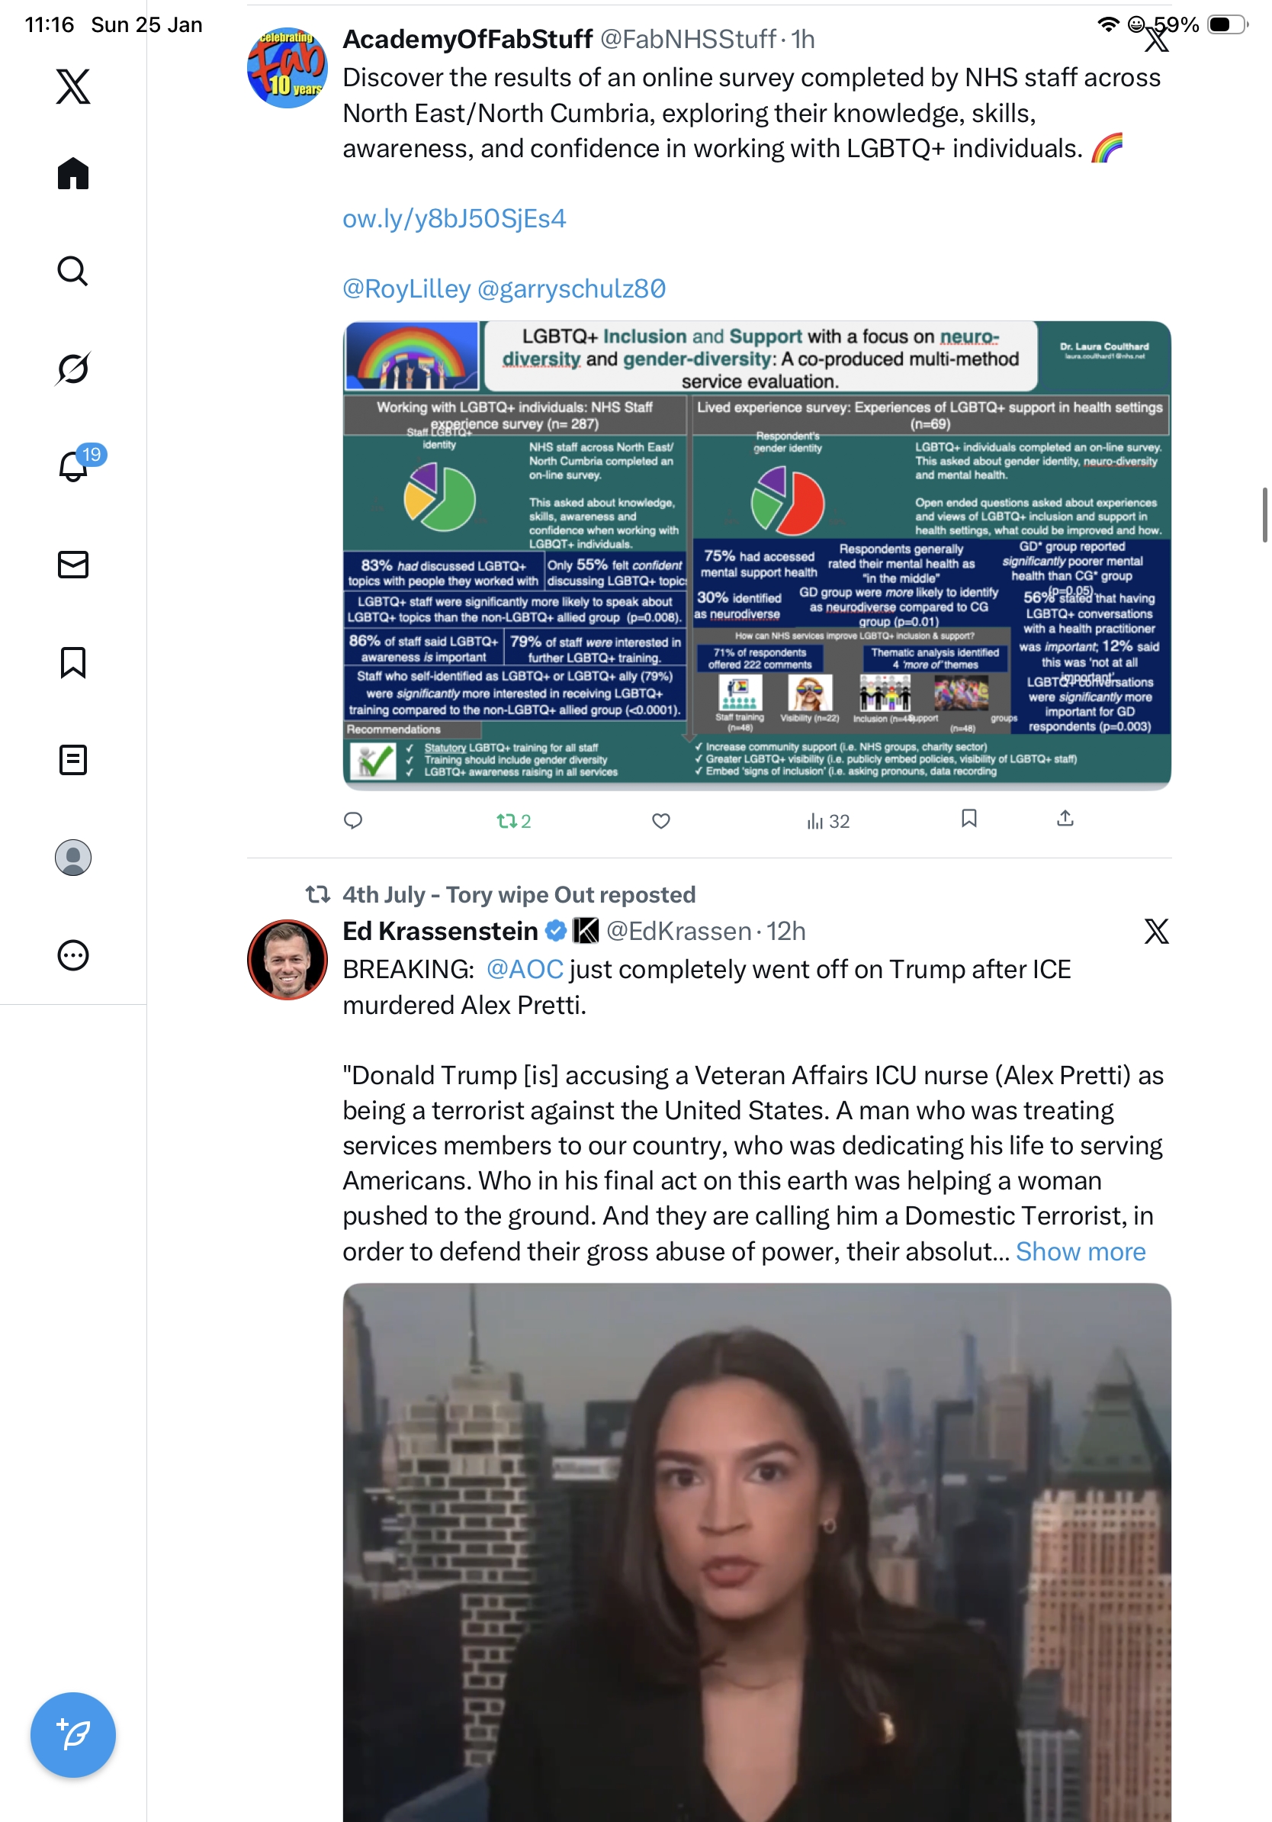Share the AcademyOfFabStuff post
The image size is (1272, 1822).
[x=1065, y=818]
